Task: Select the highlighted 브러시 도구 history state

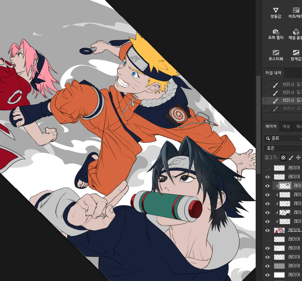Action: coord(282,100)
